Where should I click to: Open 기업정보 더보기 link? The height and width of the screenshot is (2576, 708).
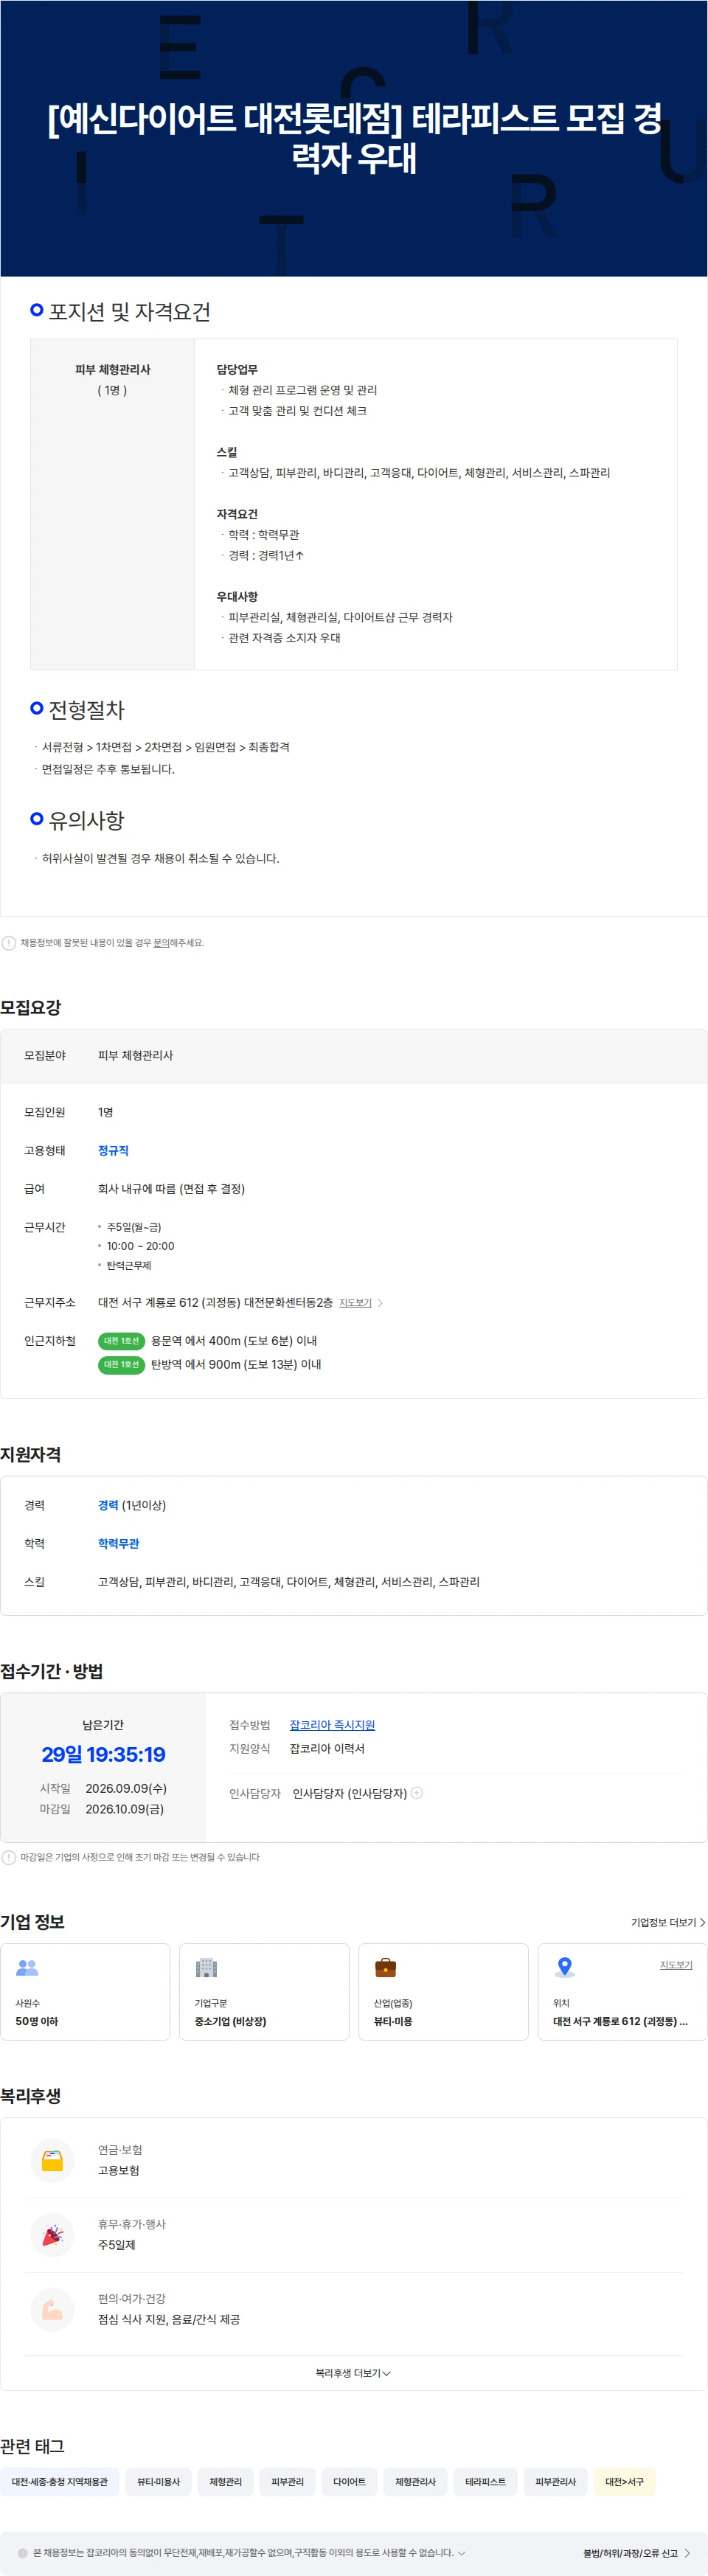(x=668, y=1922)
